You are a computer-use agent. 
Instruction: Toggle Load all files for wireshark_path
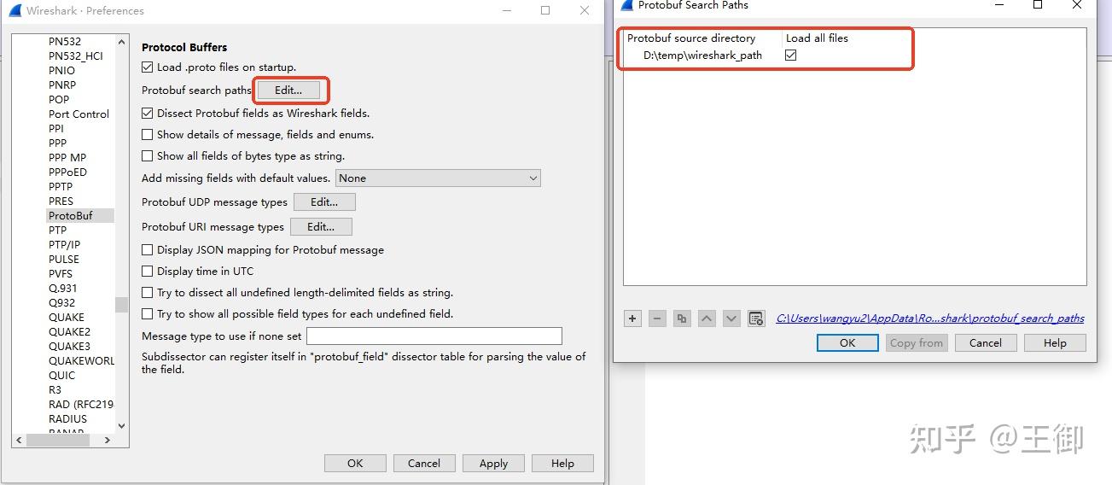tap(791, 55)
